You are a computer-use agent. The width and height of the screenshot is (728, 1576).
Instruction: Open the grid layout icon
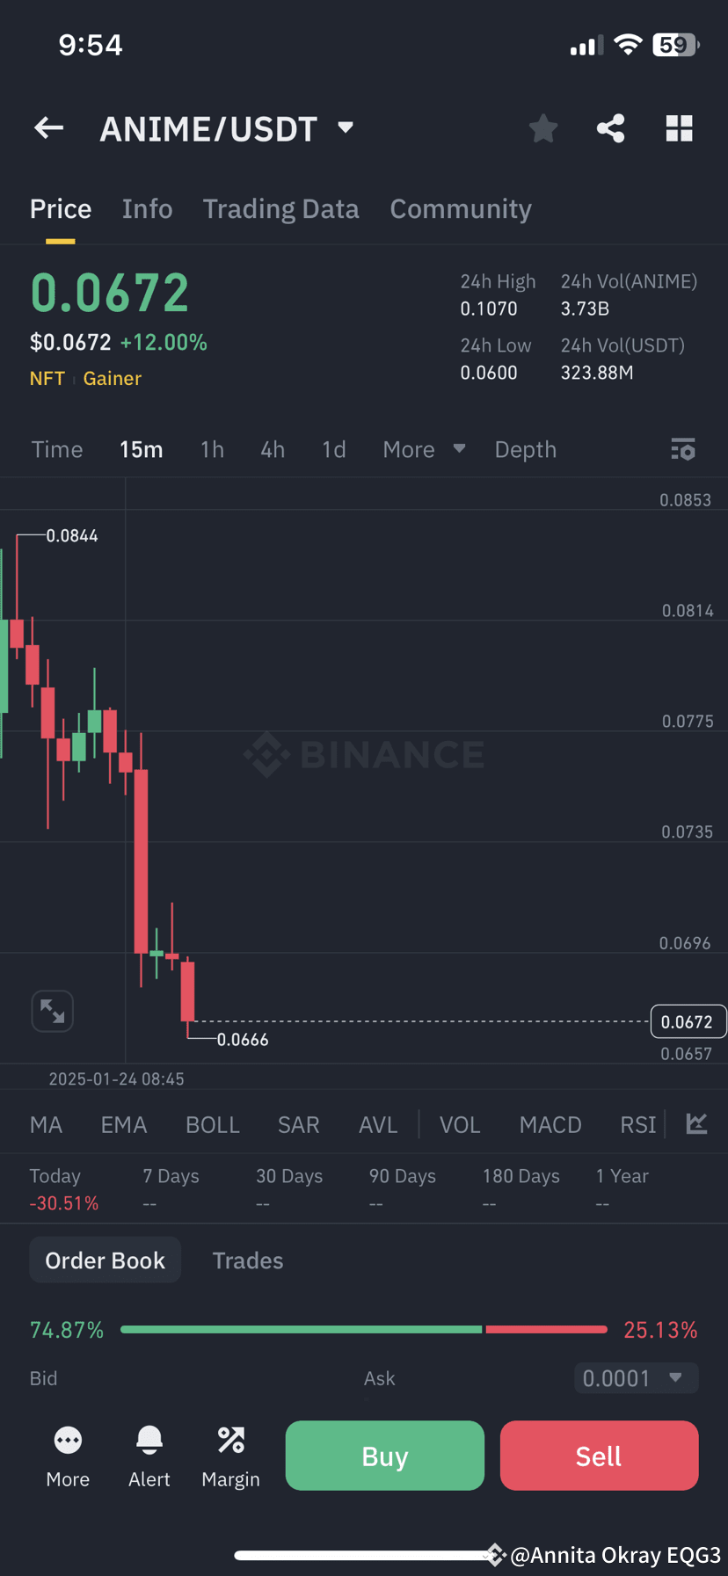pyautogui.click(x=680, y=128)
